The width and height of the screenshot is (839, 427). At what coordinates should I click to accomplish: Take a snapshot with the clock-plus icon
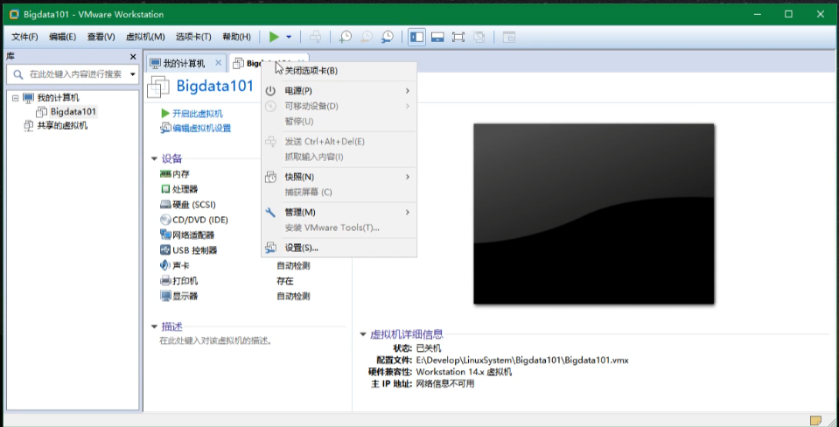346,37
